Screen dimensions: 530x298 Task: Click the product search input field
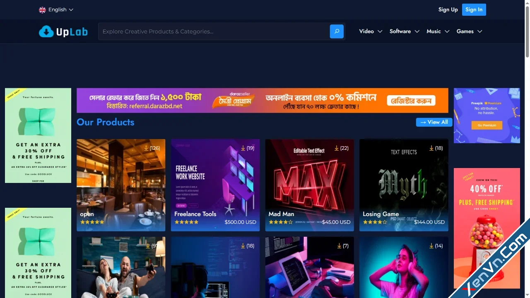point(207,31)
